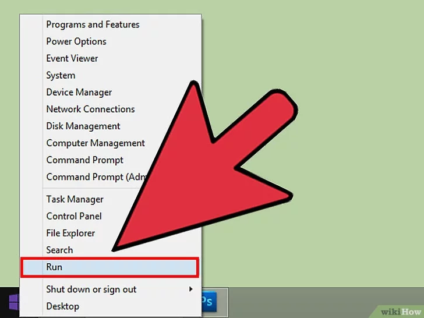Select File Explorer entry
Image resolution: width=424 pixels, height=318 pixels.
pos(70,234)
